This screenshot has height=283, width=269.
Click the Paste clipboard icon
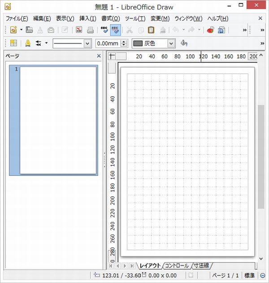151,30
